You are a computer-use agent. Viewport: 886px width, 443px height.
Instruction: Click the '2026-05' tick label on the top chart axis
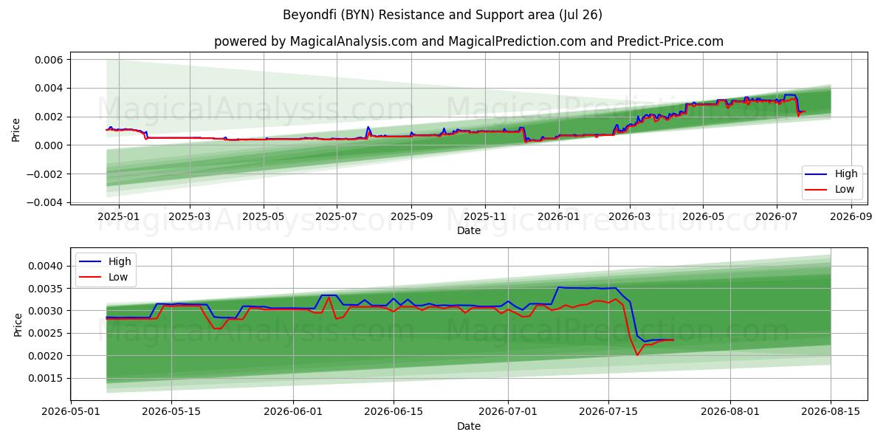tap(703, 217)
